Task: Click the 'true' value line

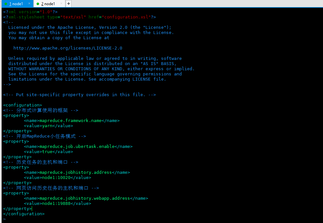Action: point(49,152)
